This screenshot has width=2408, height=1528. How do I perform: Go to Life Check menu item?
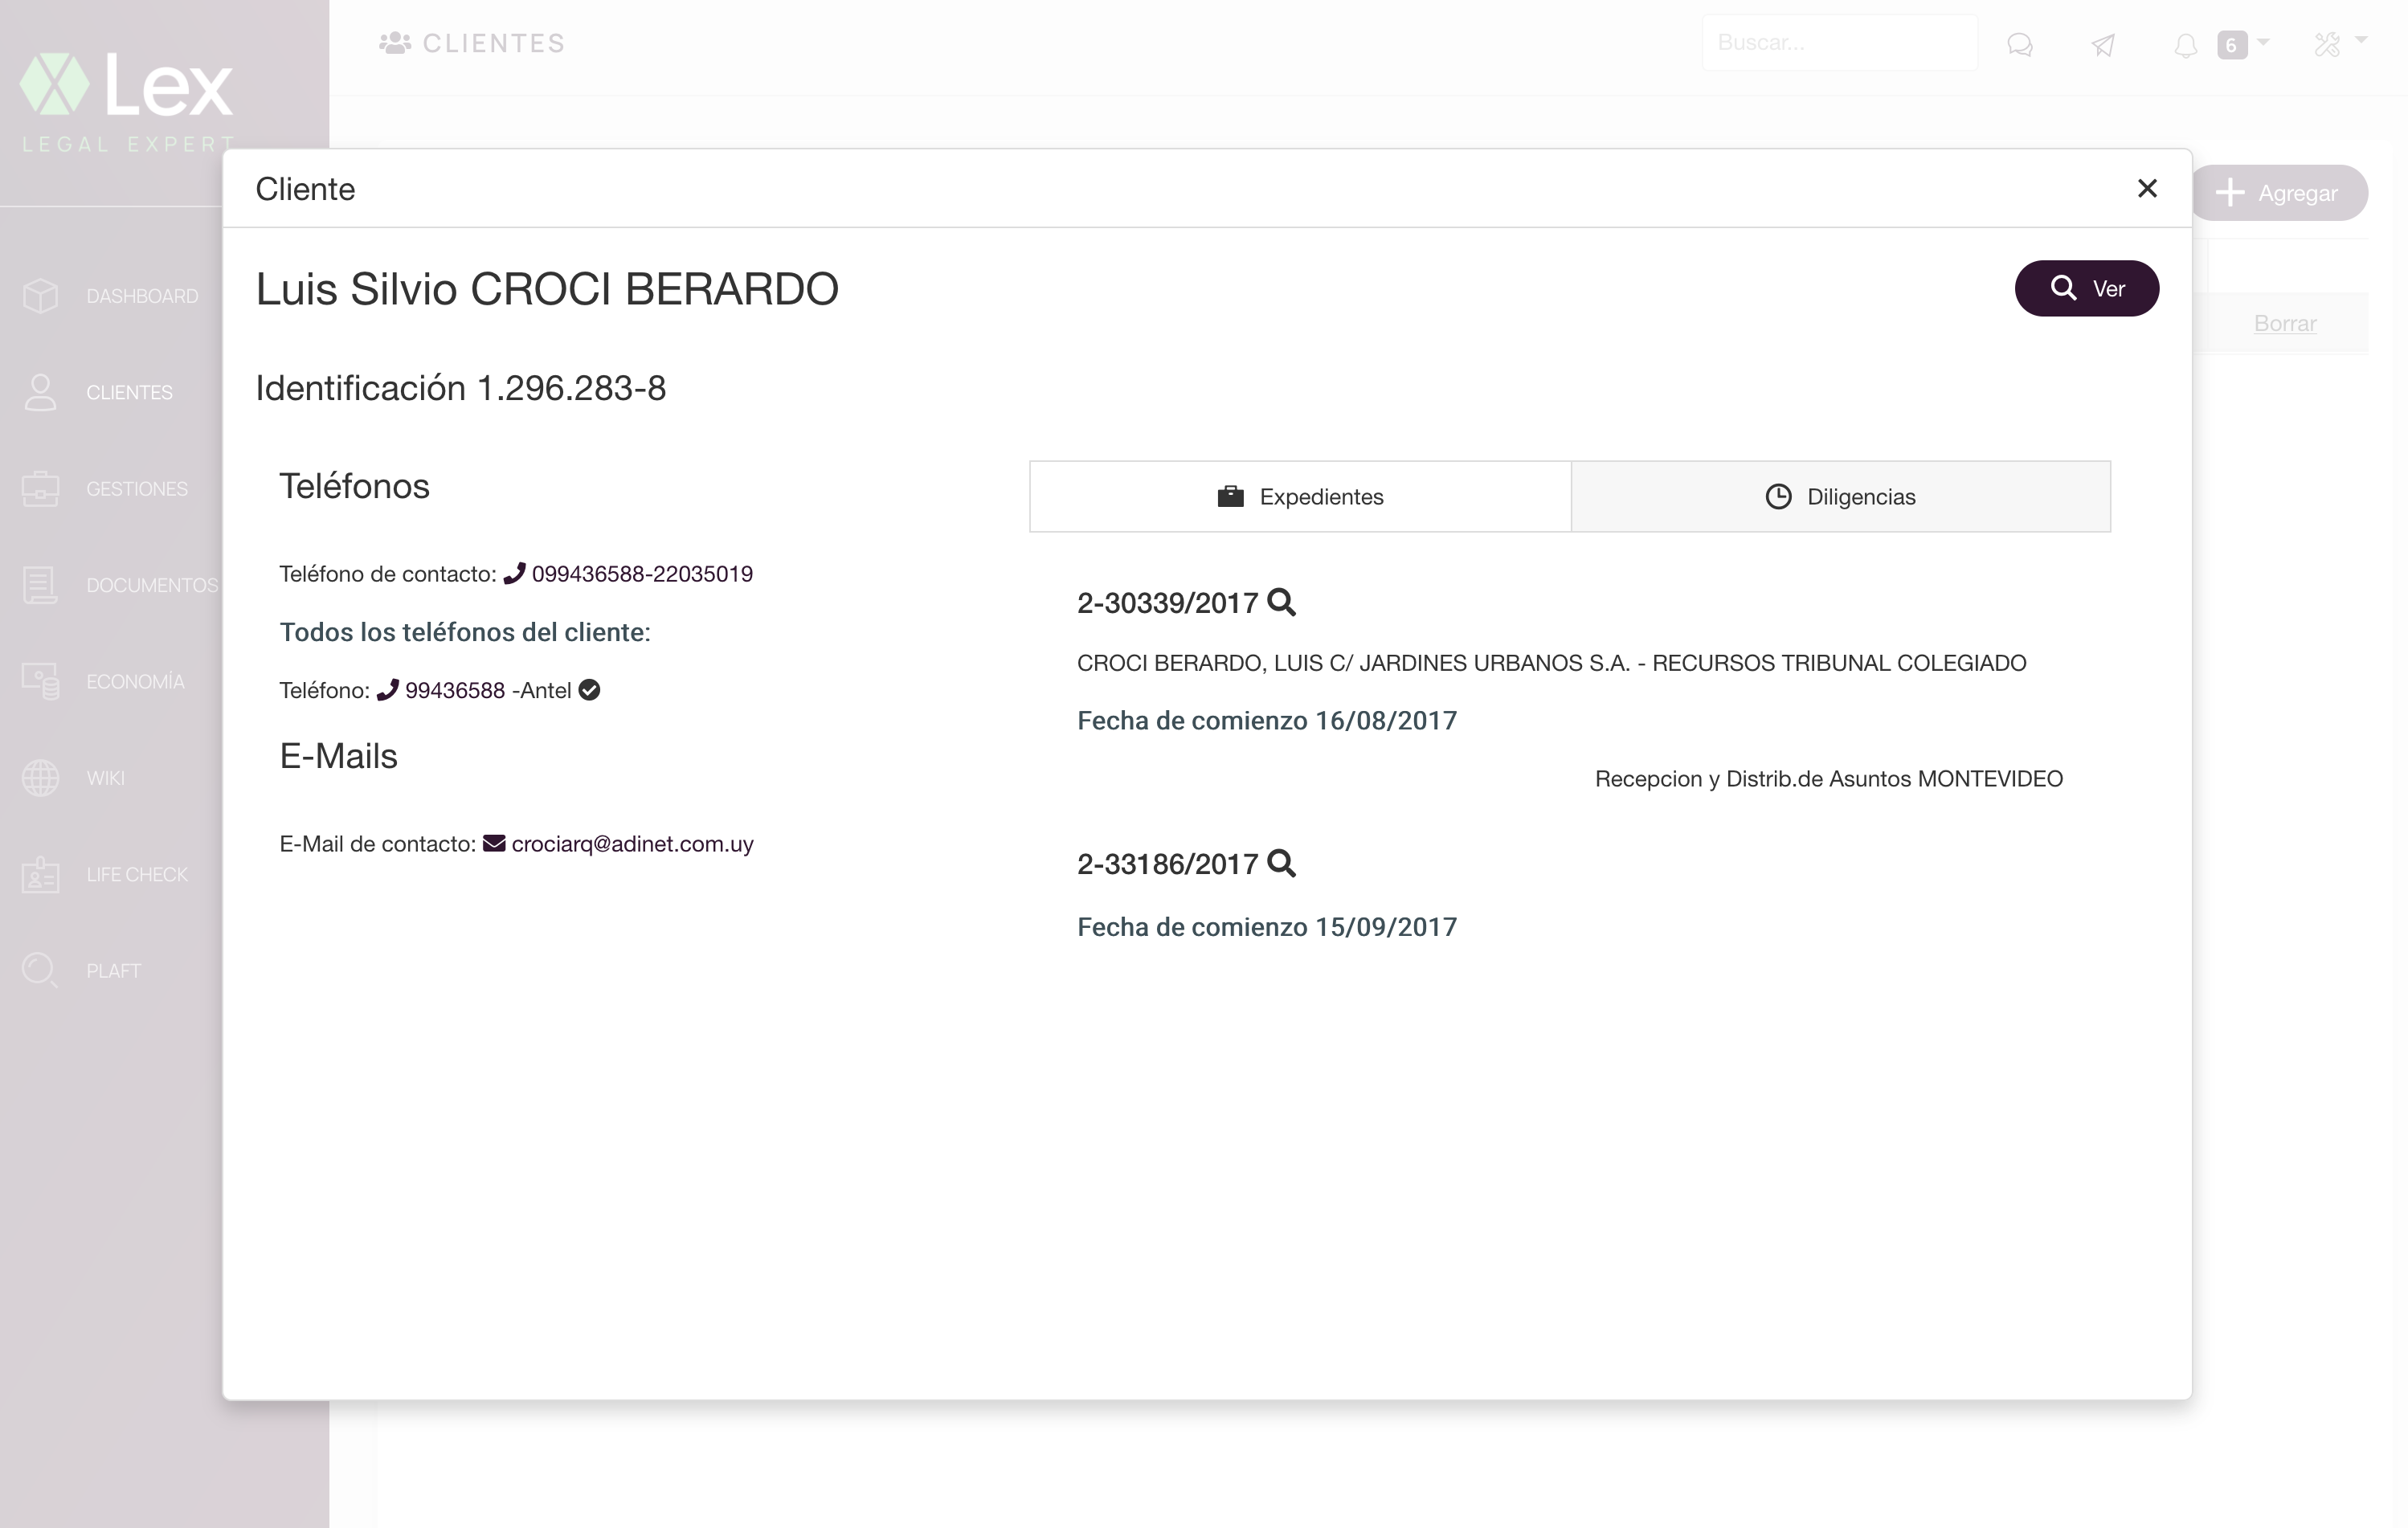click(137, 874)
